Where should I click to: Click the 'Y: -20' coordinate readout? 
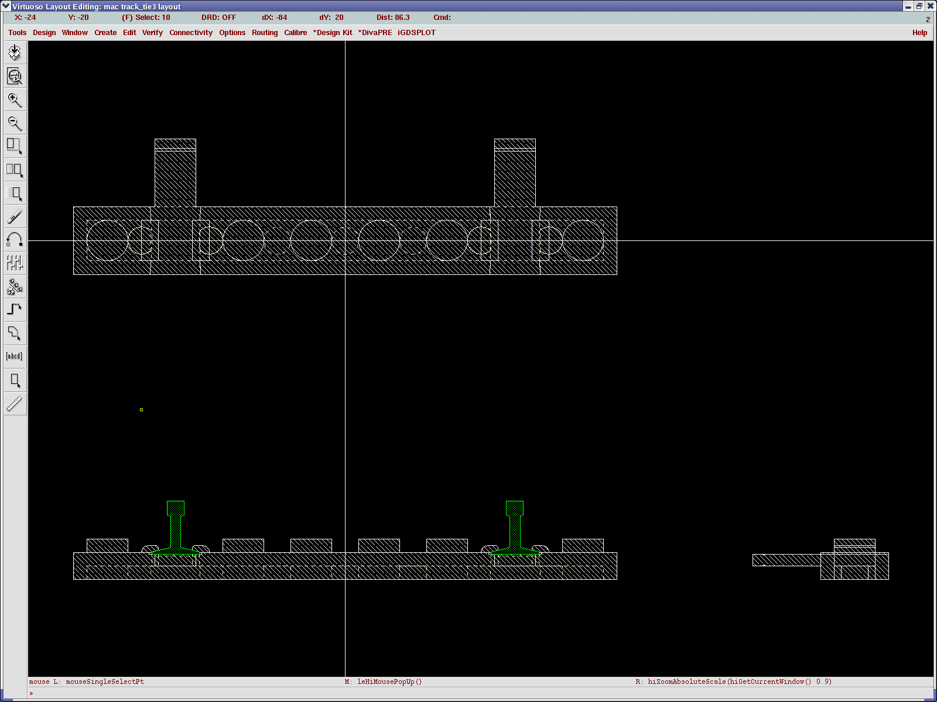pyautogui.click(x=78, y=18)
